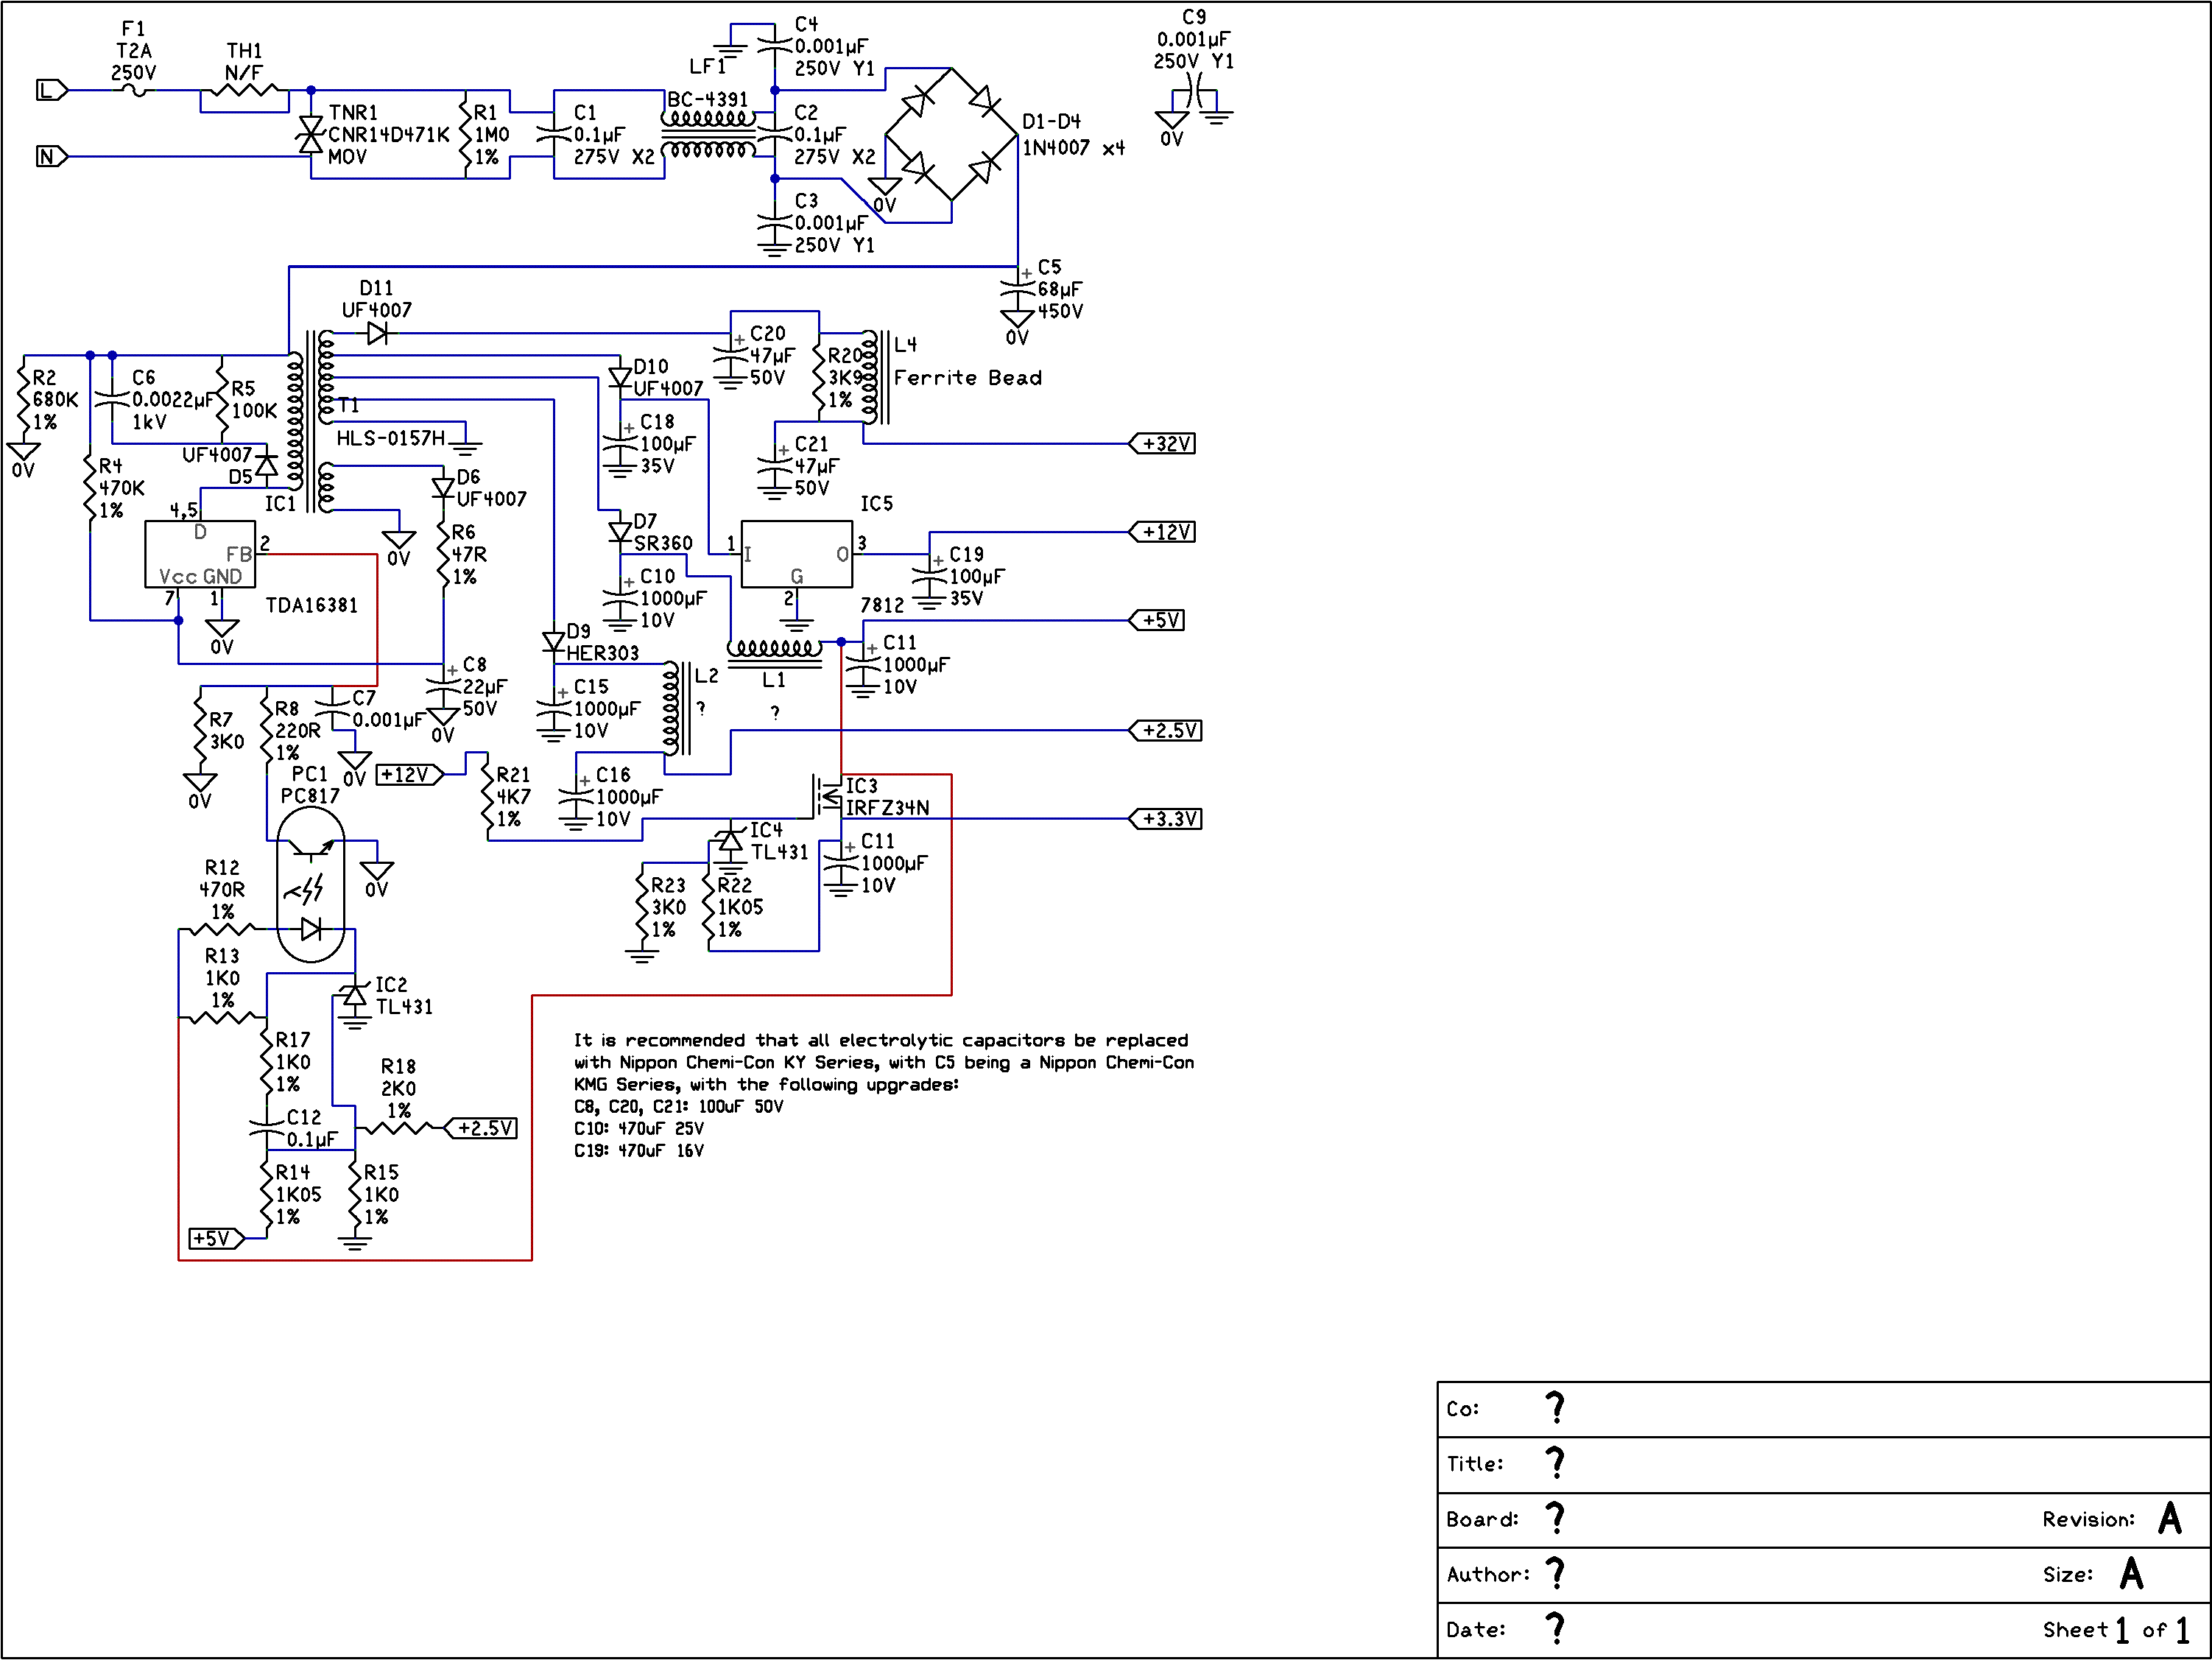Click diode D9 HER303 symbol

pyautogui.click(x=554, y=643)
